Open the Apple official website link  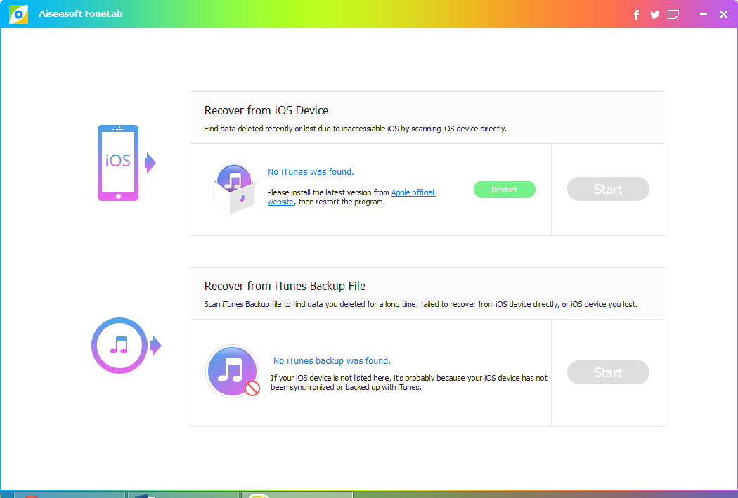pyautogui.click(x=413, y=192)
